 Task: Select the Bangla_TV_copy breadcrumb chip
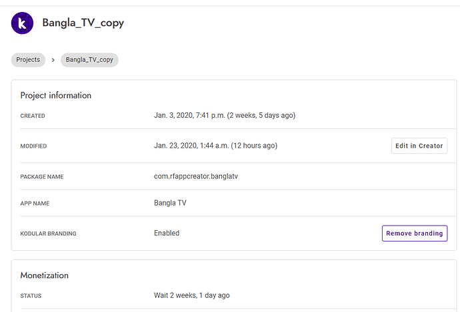[x=89, y=60]
